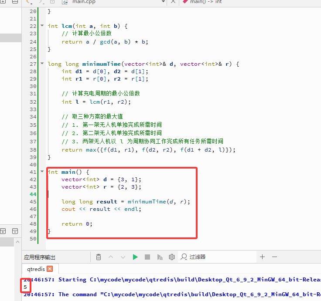Open filter options magnifier icon
This screenshot has height=301, width=321.
coord(184,257)
